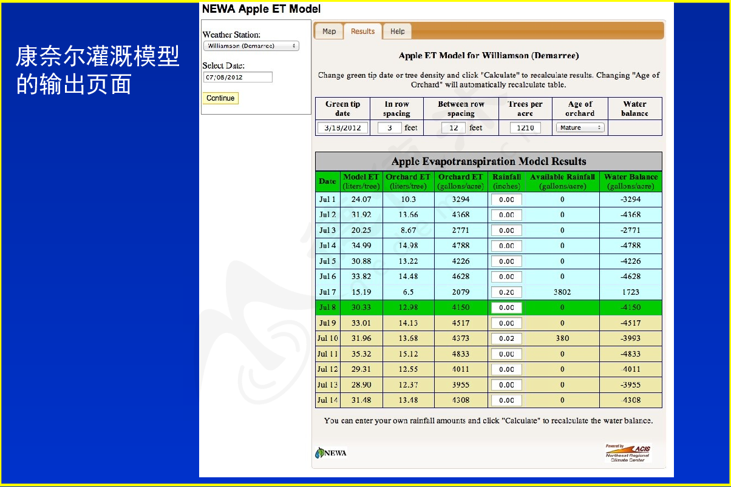731x487 pixels.
Task: Click the Jul 10 available rainfall value 380
Action: (562, 338)
